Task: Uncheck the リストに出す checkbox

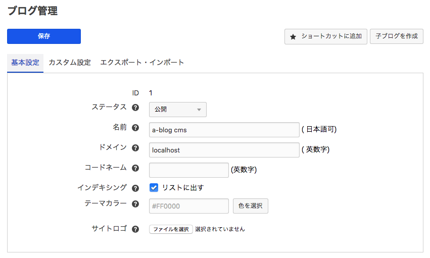Action: click(x=154, y=188)
